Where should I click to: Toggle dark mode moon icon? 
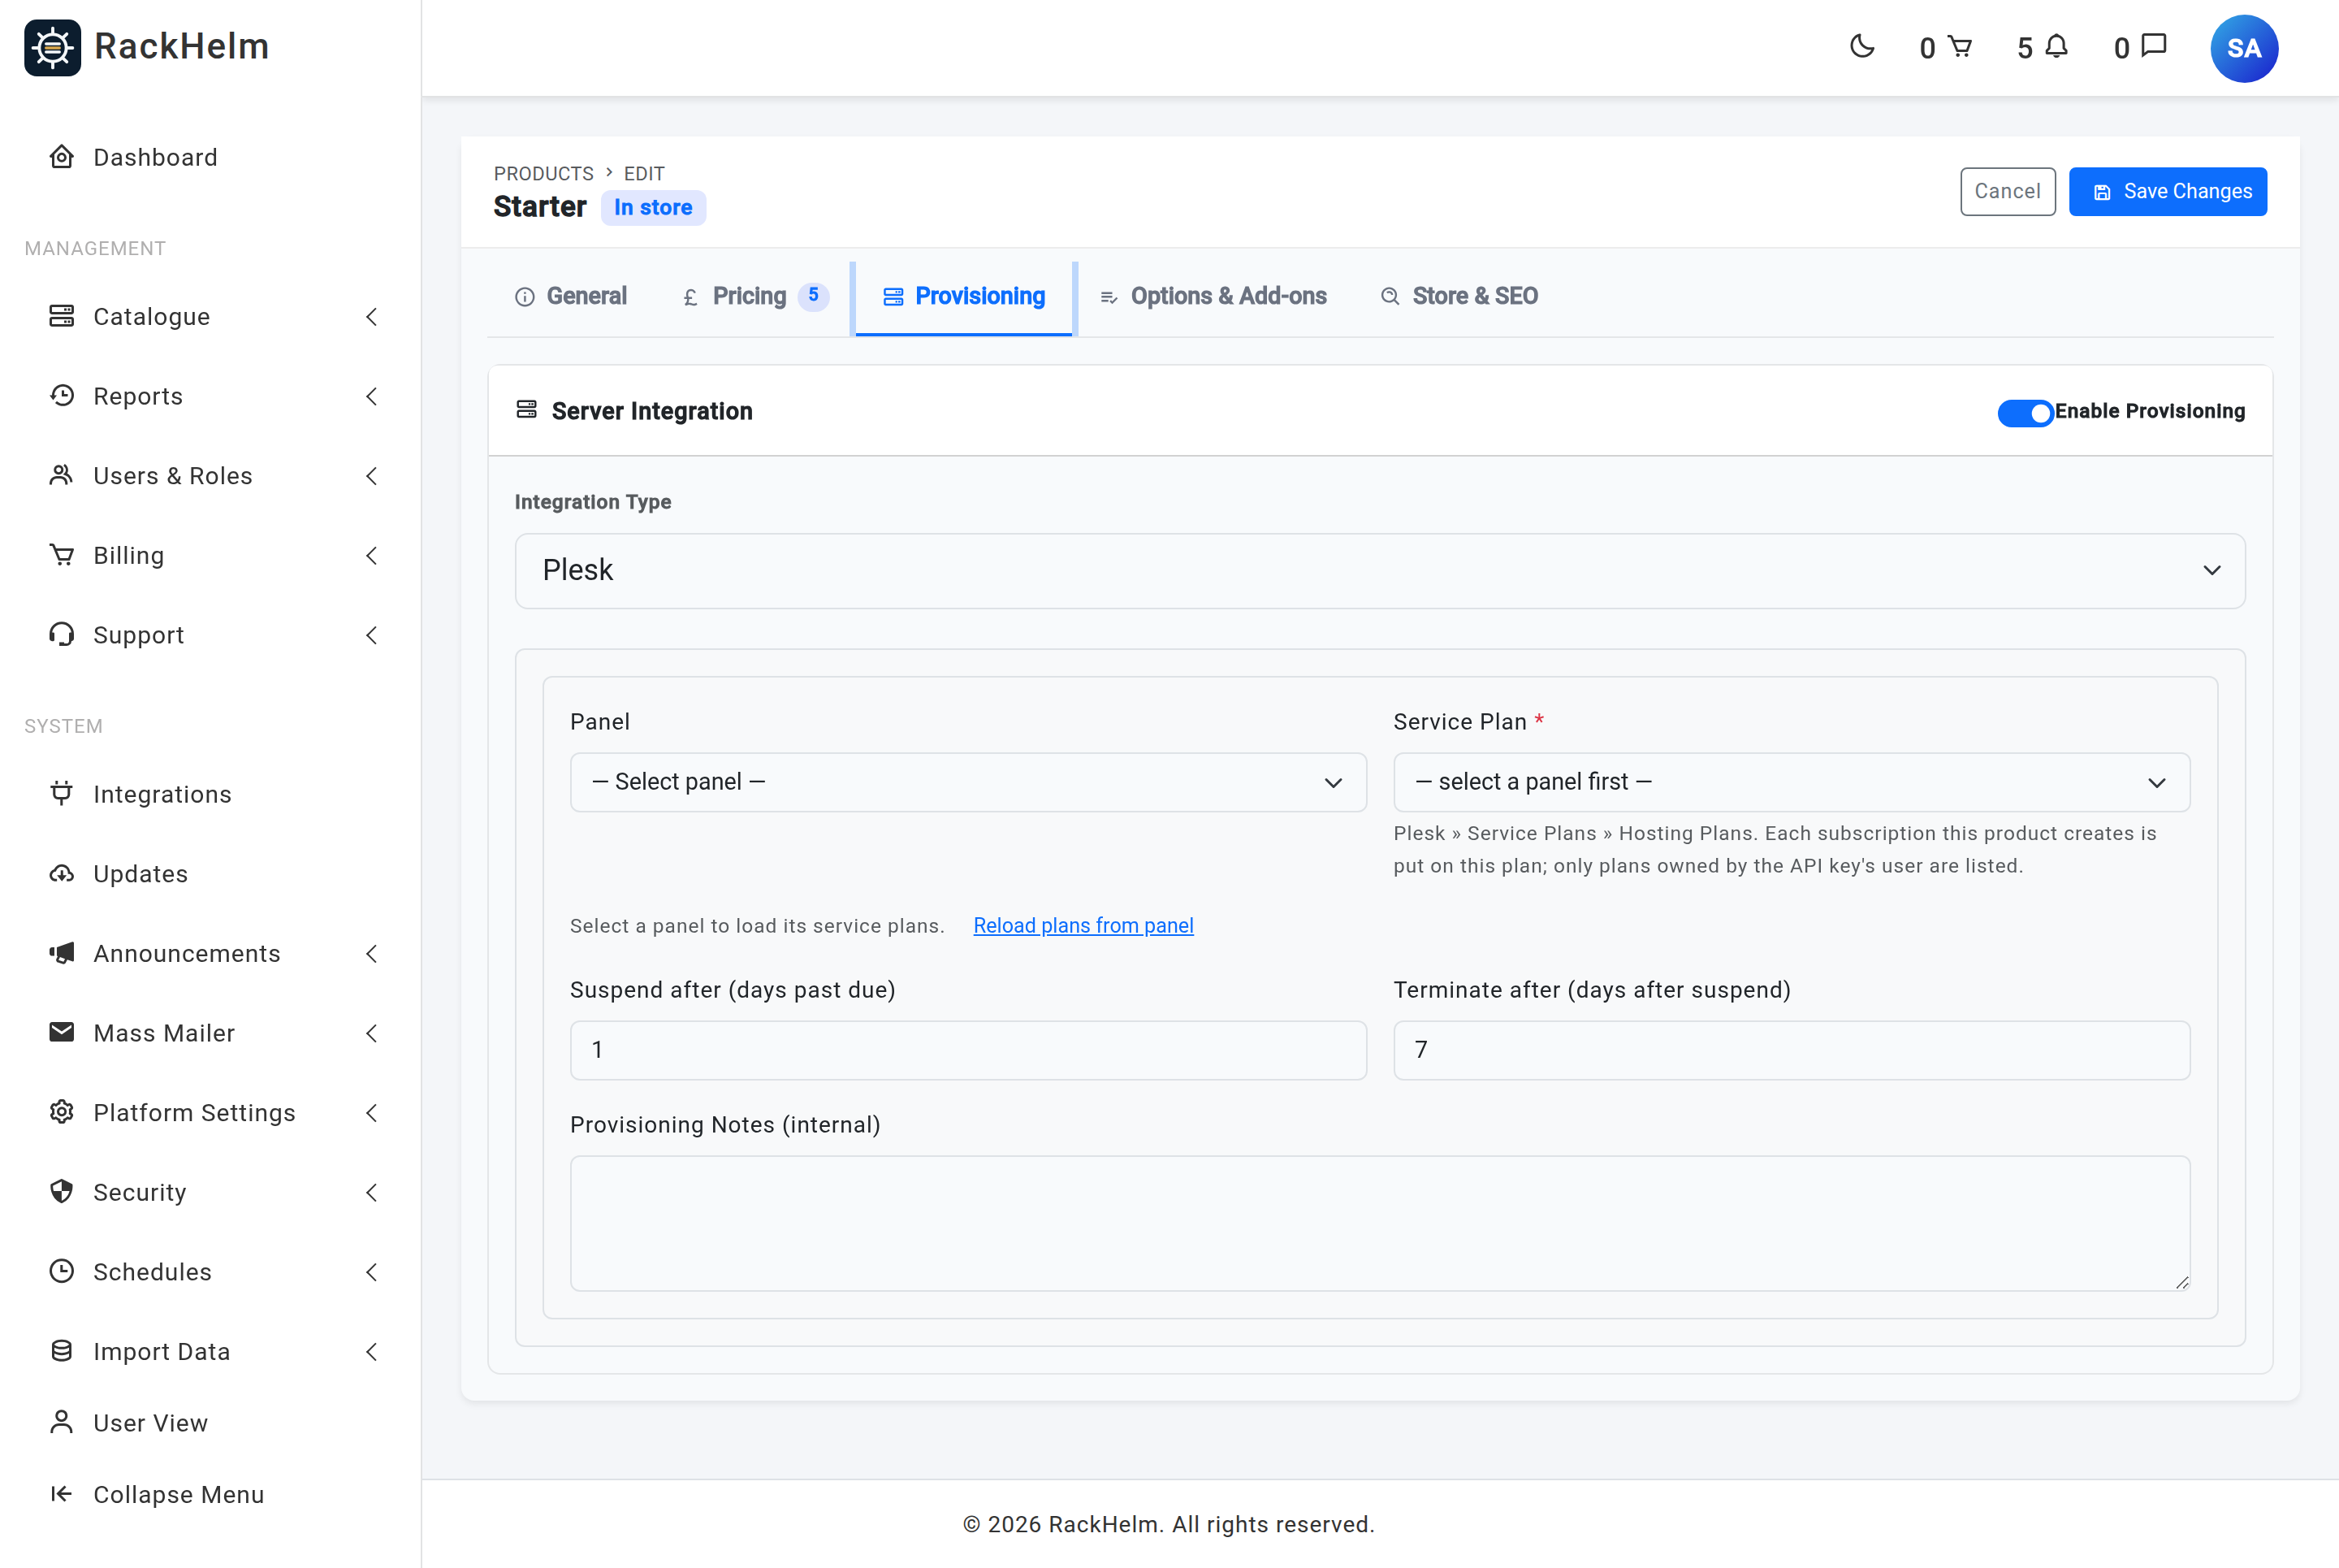pyautogui.click(x=1862, y=47)
